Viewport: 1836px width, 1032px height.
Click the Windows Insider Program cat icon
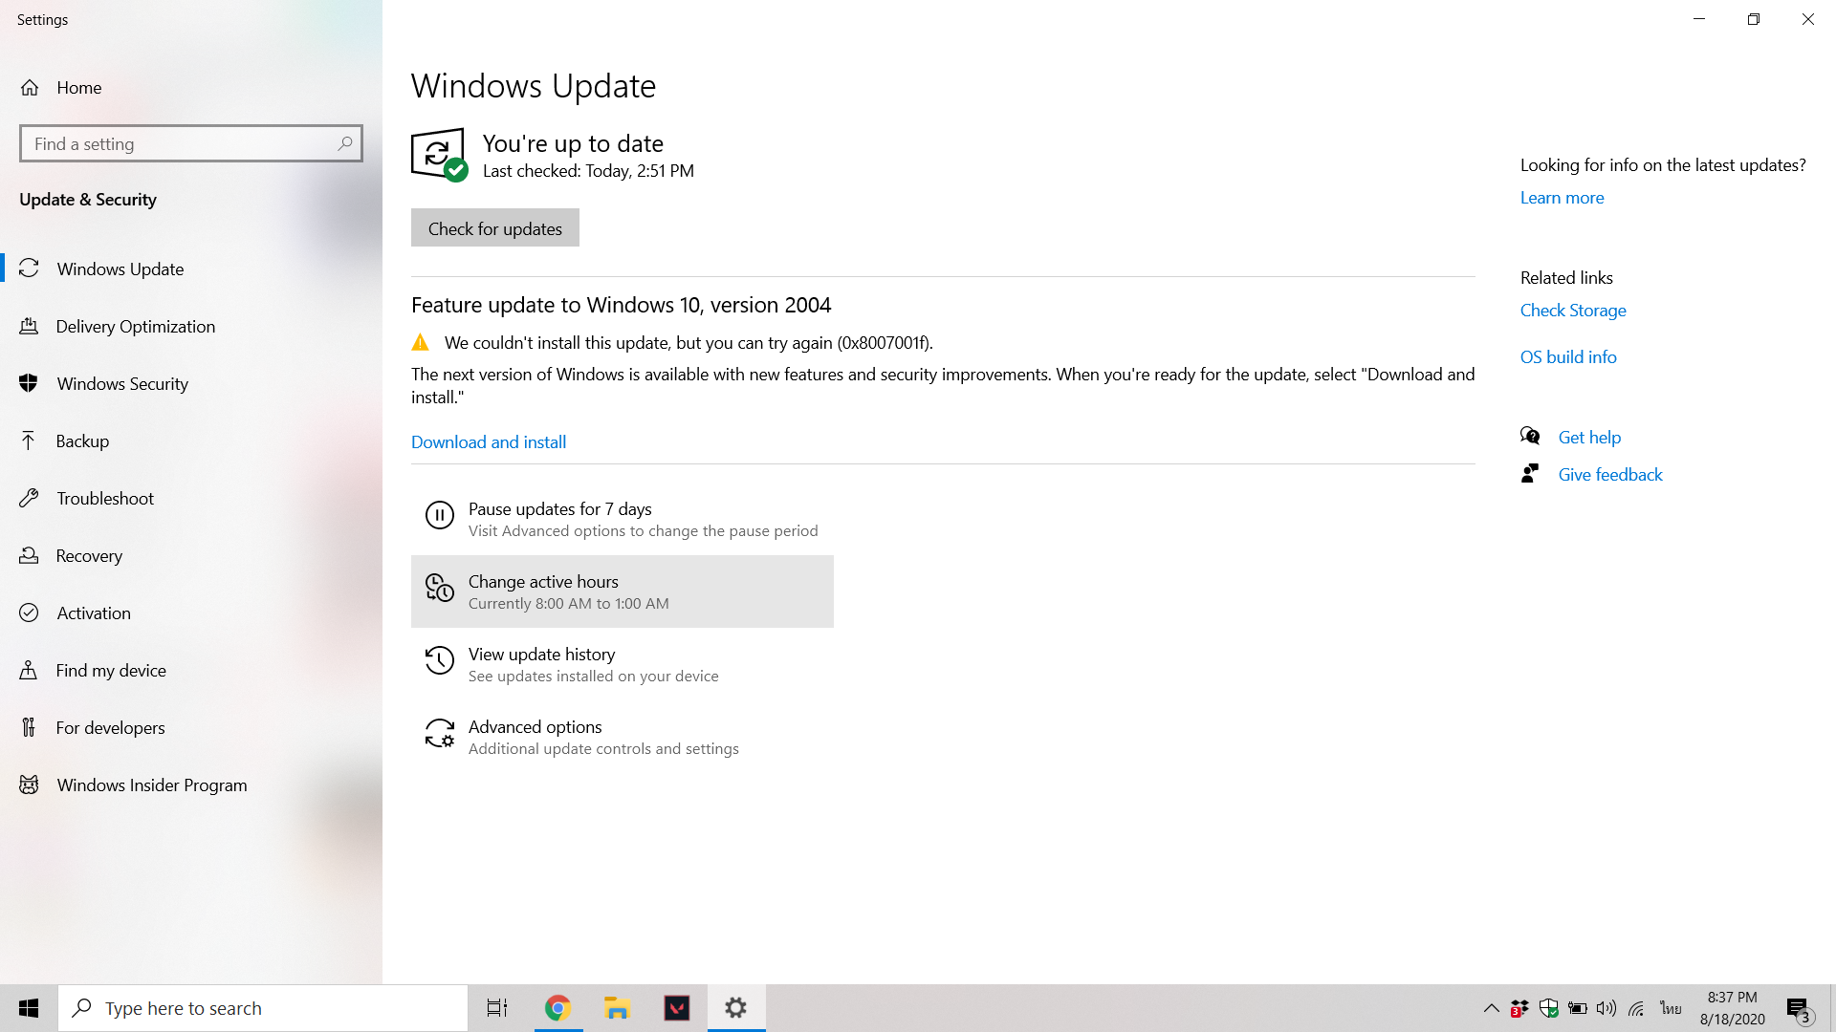[x=29, y=785]
